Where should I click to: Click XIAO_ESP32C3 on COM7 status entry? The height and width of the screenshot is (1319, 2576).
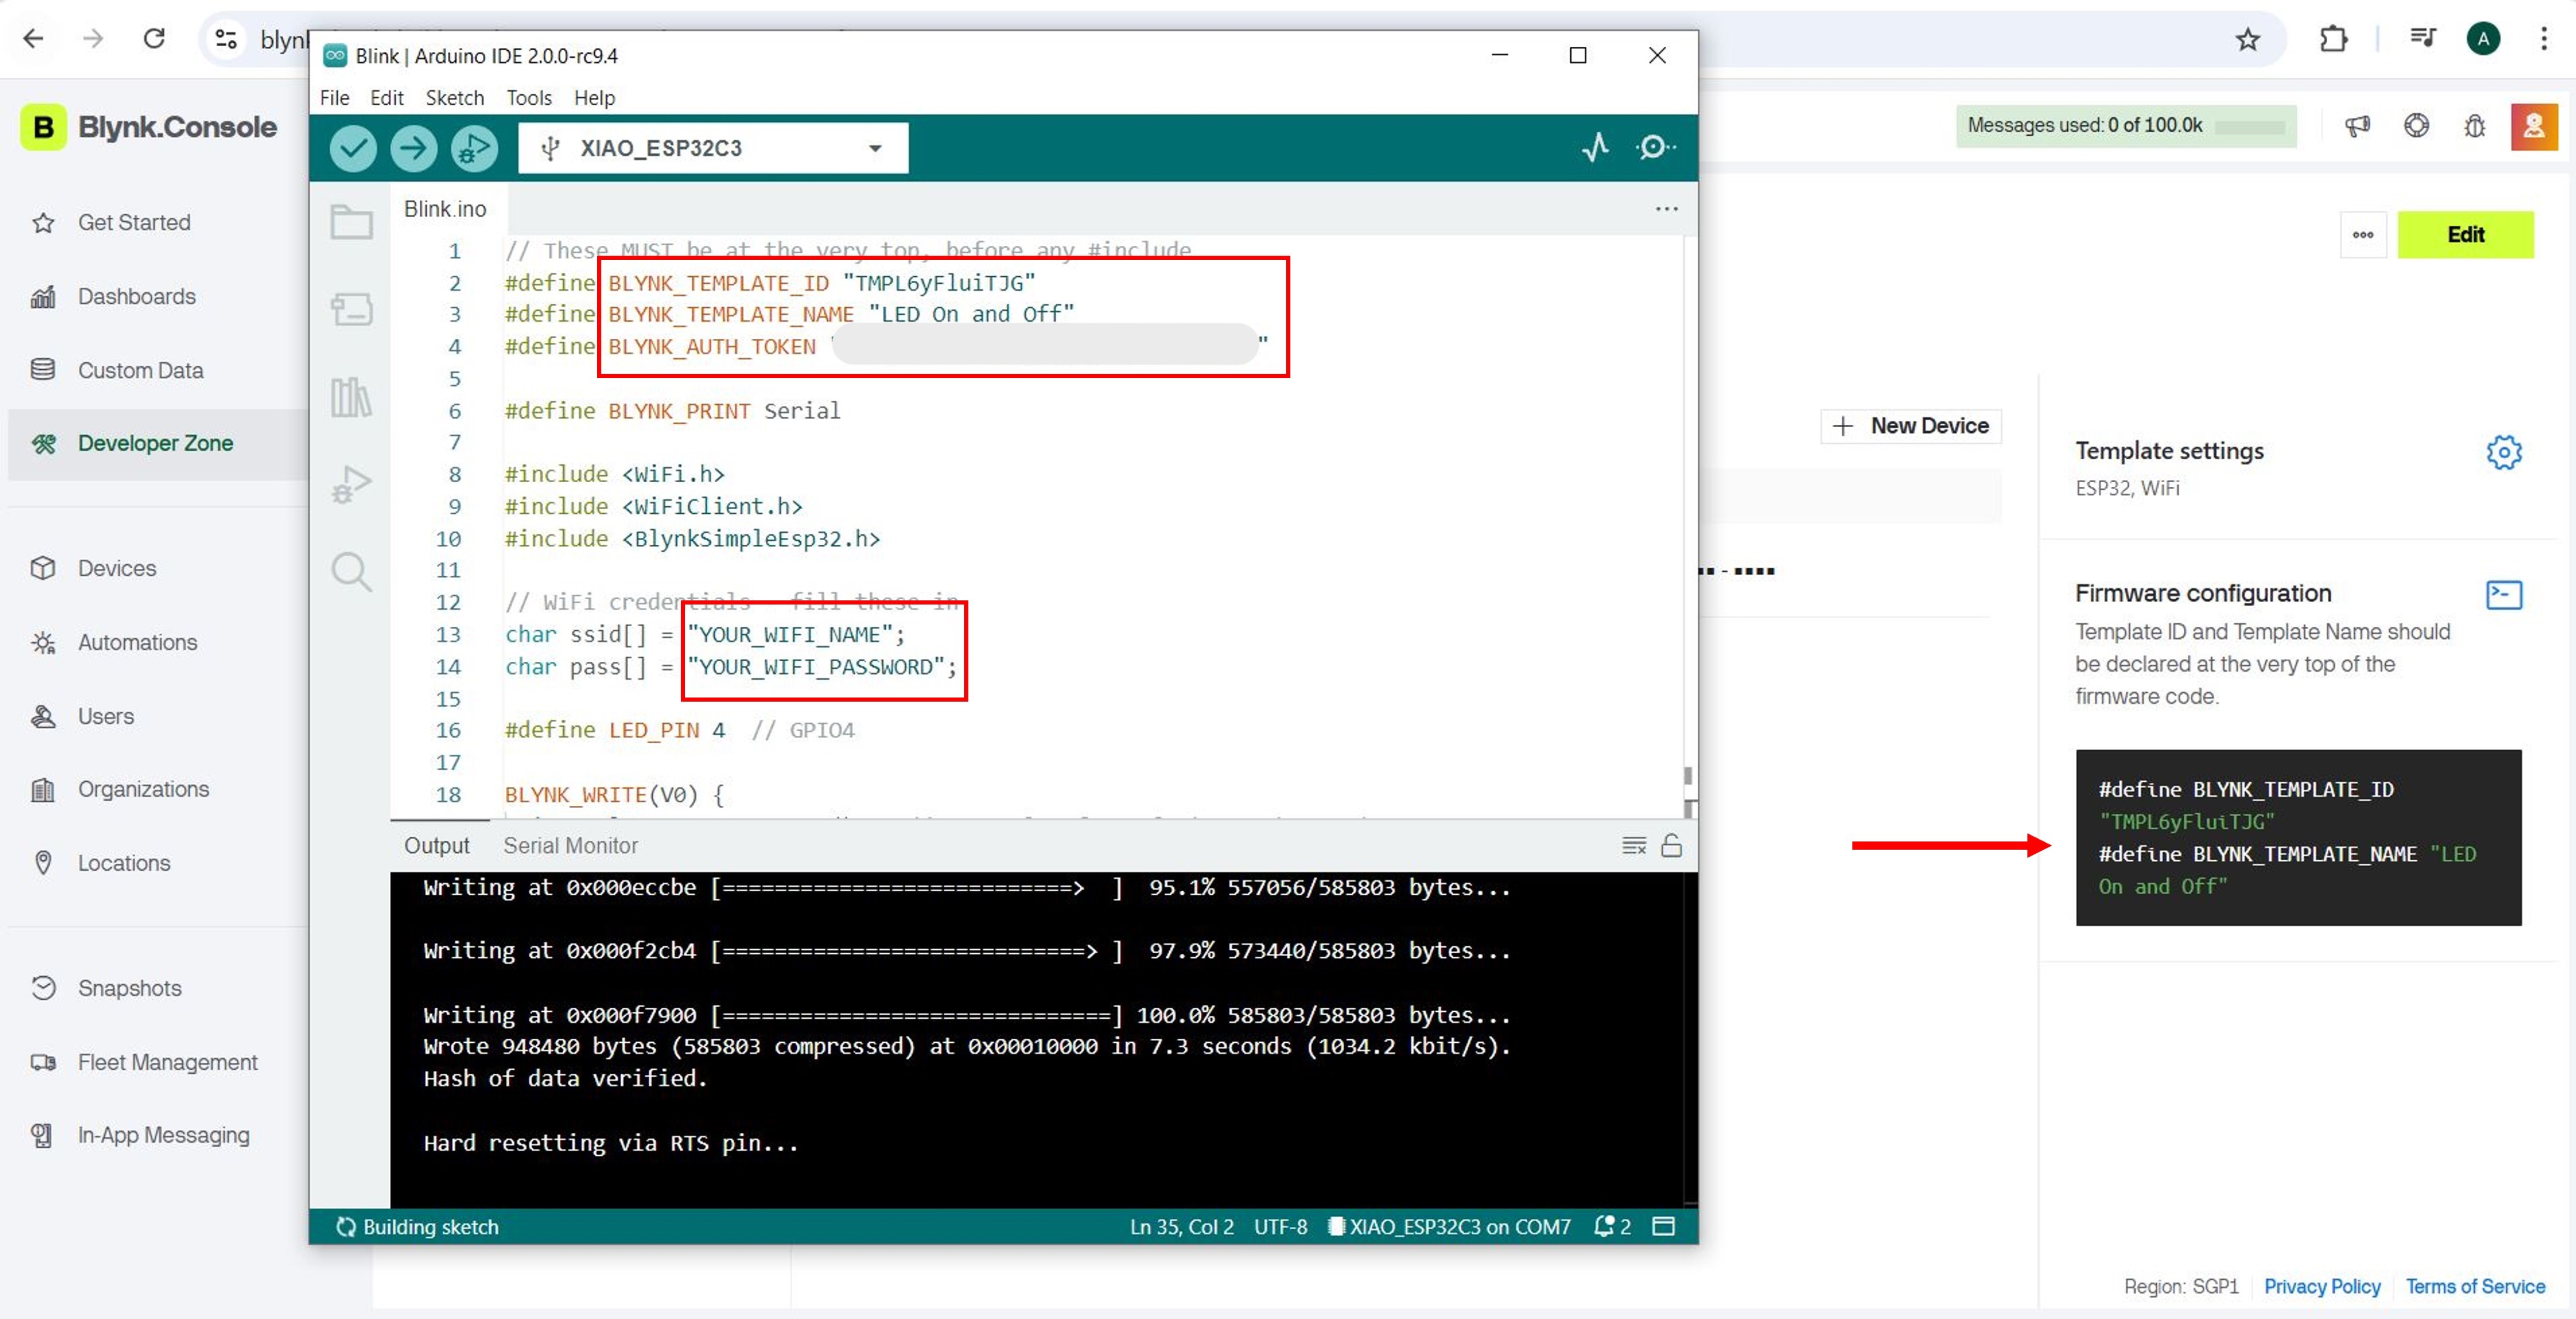1449,1226
